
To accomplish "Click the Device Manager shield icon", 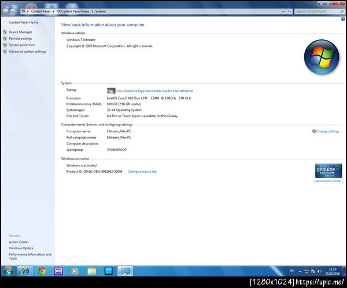I will pos(5,32).
